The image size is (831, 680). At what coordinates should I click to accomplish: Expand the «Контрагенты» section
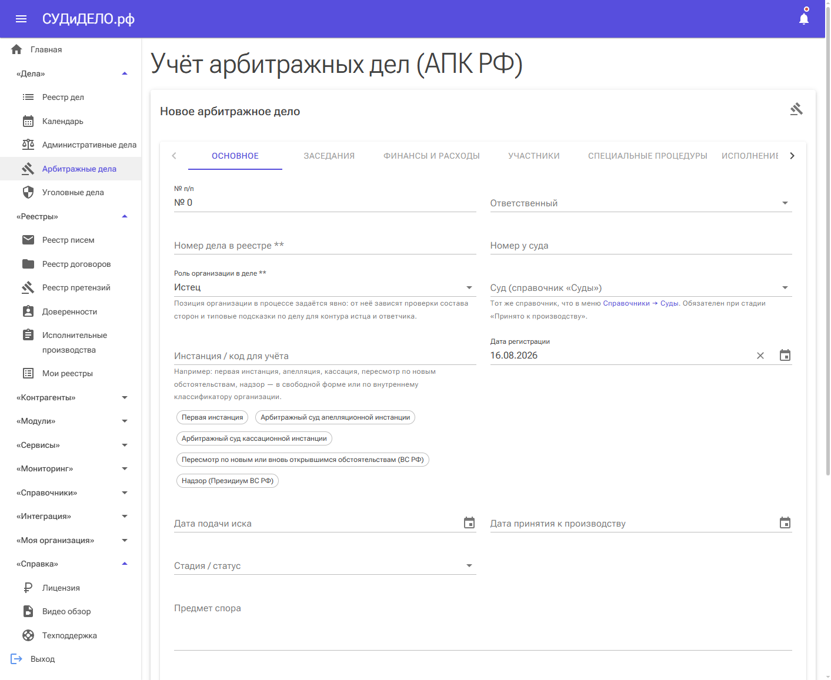tap(125, 397)
